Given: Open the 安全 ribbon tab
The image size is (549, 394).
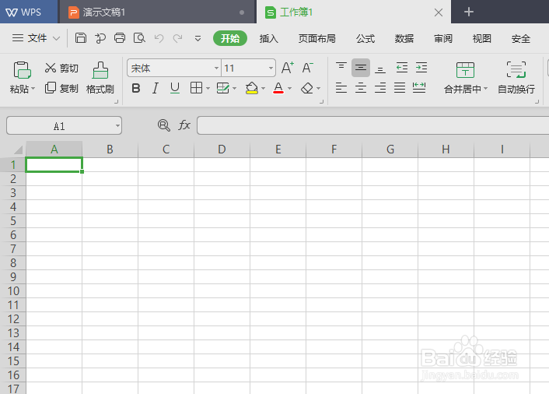Looking at the screenshot, I should point(521,38).
